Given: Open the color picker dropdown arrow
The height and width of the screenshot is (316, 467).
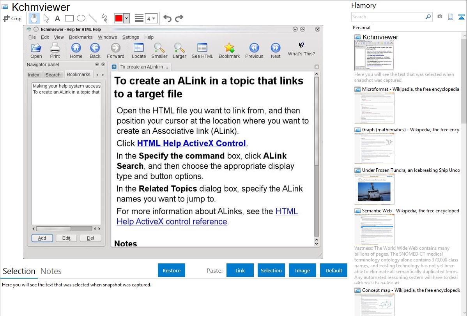Looking at the screenshot, I should coord(126,18).
